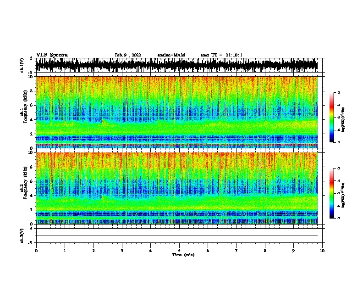The height and width of the screenshot is (281, 363).
Task: Click the flat ch.3 voltage trace line
Action: (x=176, y=236)
